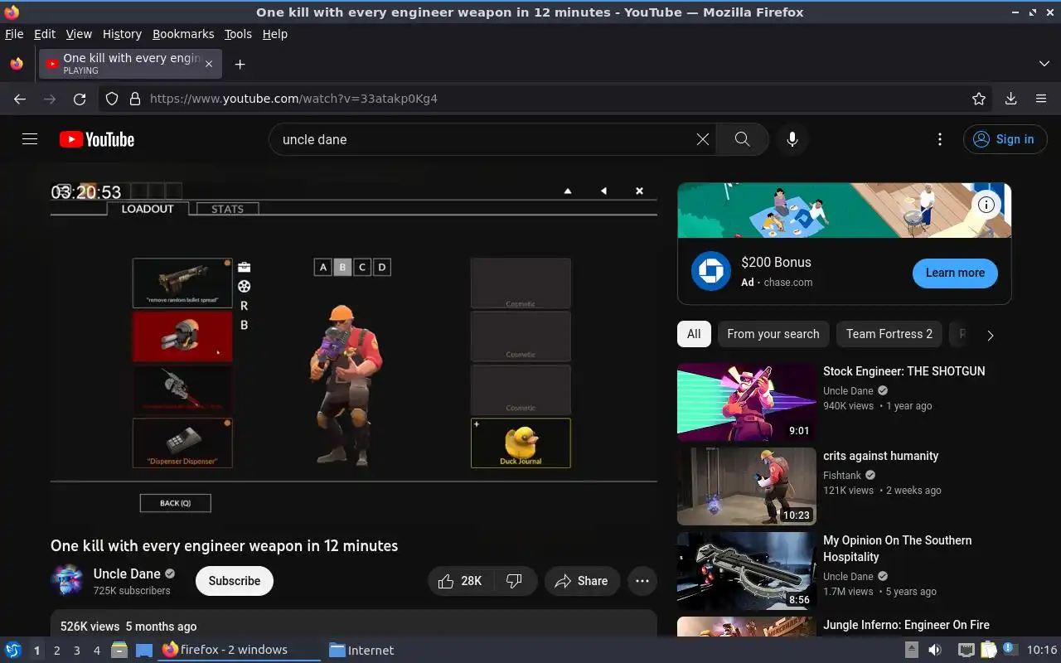
Task: Open the View menu
Action: [x=79, y=34]
